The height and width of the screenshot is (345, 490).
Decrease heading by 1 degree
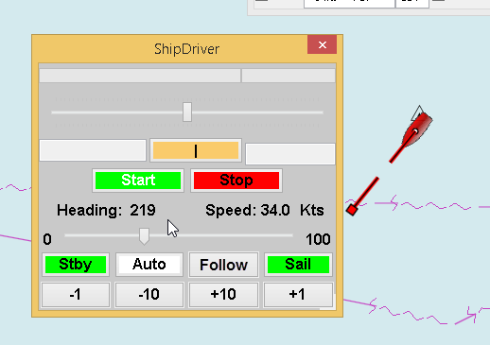click(76, 295)
